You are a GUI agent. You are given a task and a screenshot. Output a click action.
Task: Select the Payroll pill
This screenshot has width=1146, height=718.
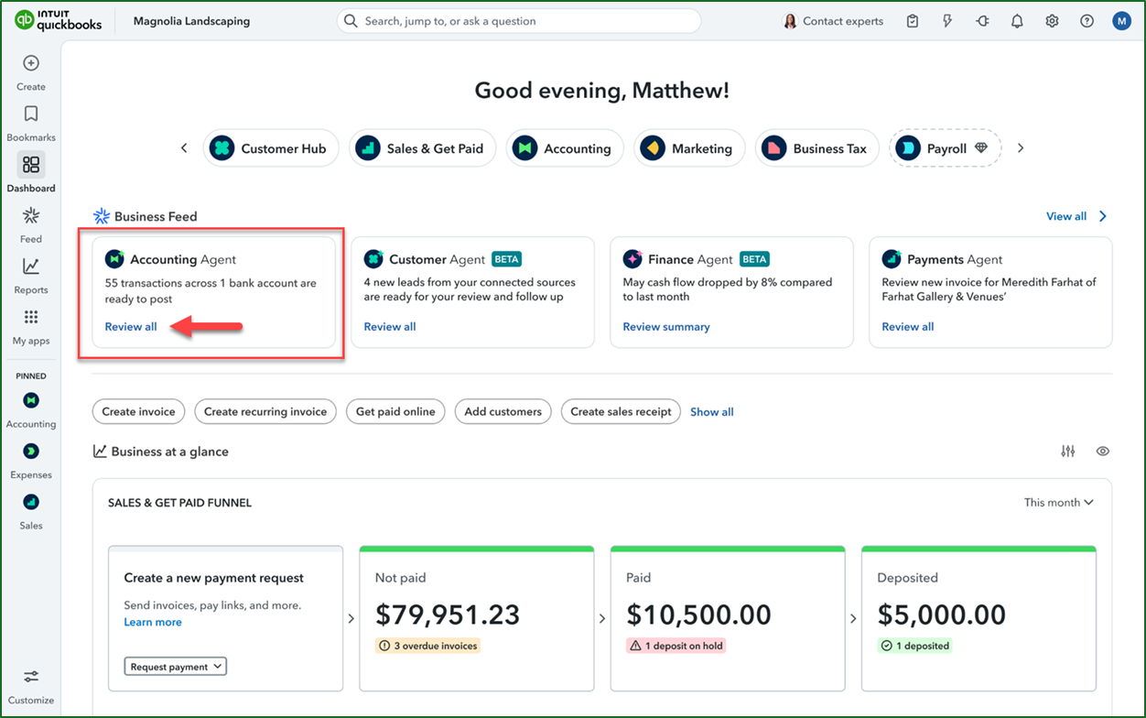click(x=946, y=148)
